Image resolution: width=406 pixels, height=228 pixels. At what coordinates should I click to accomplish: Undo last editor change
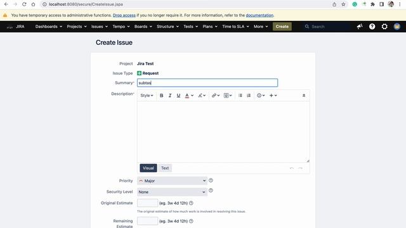tap(292, 168)
